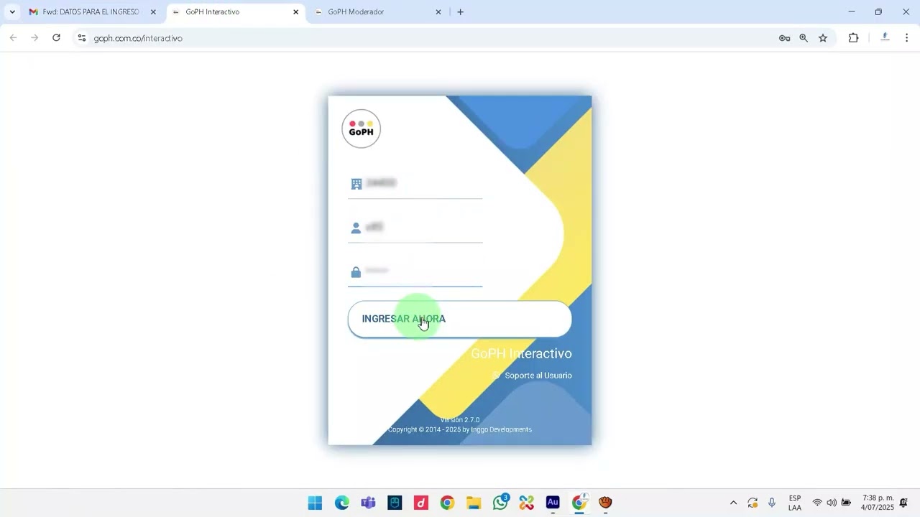The height and width of the screenshot is (517, 920).
Task: Open the Chrome three-dot menu
Action: pyautogui.click(x=906, y=38)
